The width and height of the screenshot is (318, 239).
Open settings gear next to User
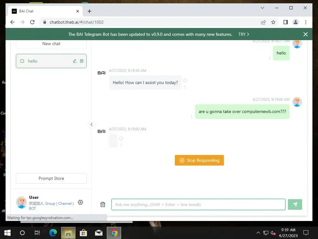tap(80, 202)
